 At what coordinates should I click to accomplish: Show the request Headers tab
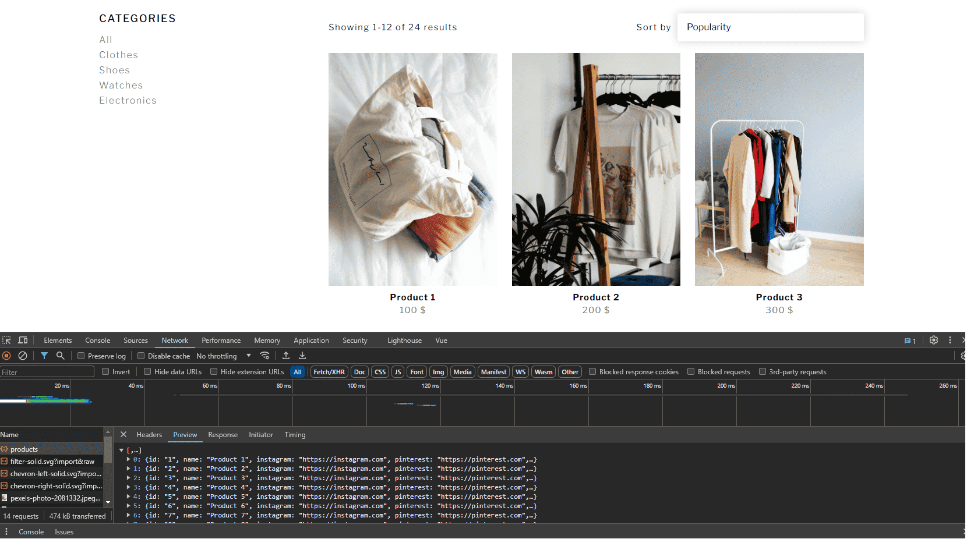point(149,435)
